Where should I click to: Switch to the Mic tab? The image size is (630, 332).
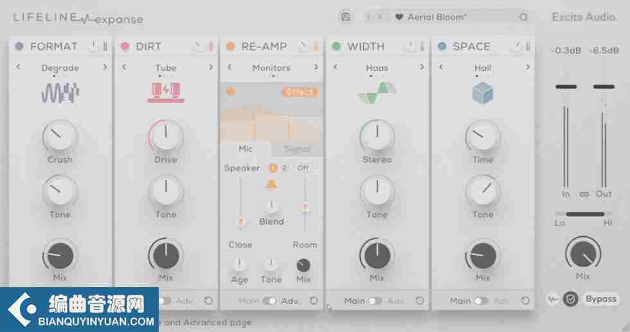[246, 149]
